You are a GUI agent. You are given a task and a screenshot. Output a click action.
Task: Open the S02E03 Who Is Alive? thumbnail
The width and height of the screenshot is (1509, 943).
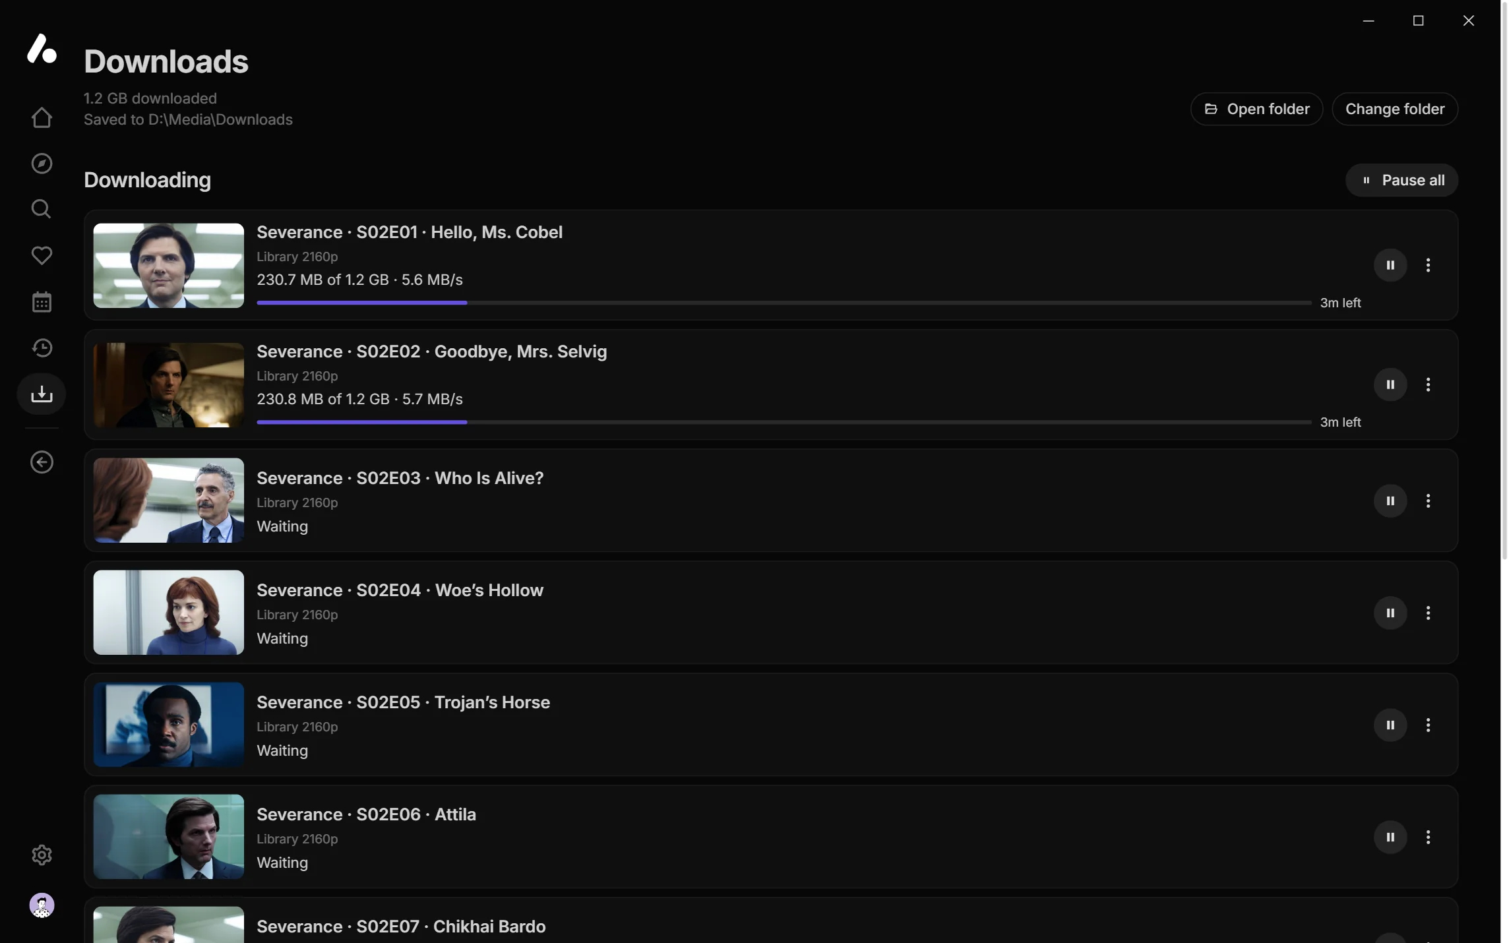[x=168, y=501]
